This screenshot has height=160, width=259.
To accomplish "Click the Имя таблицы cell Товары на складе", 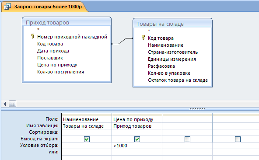I will 87,126.
